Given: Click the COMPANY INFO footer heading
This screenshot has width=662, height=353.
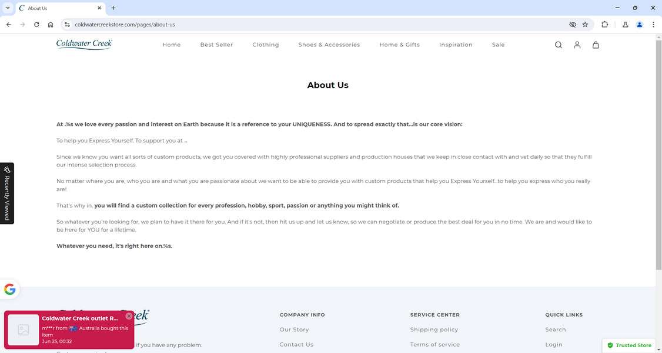Looking at the screenshot, I should point(302,315).
